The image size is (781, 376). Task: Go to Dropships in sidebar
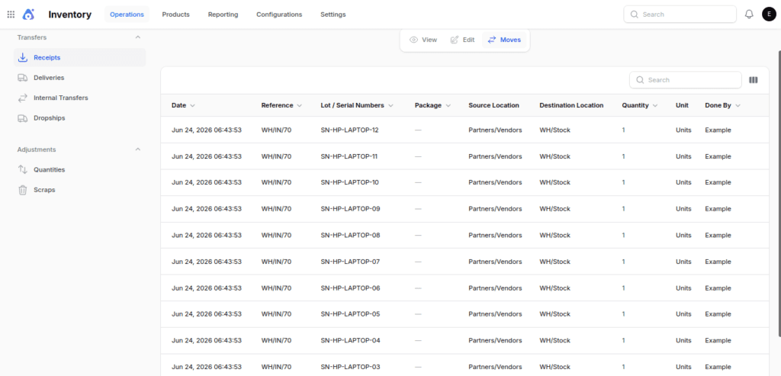pyautogui.click(x=79, y=118)
